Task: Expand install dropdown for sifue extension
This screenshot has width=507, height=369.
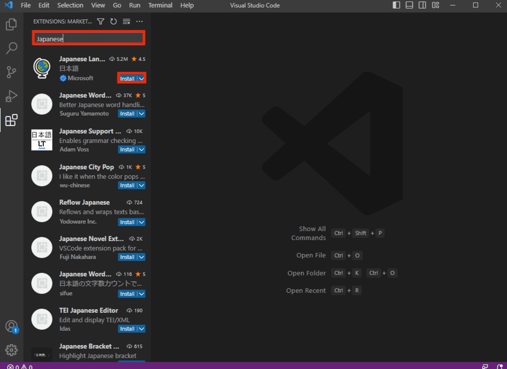Action: (141, 294)
